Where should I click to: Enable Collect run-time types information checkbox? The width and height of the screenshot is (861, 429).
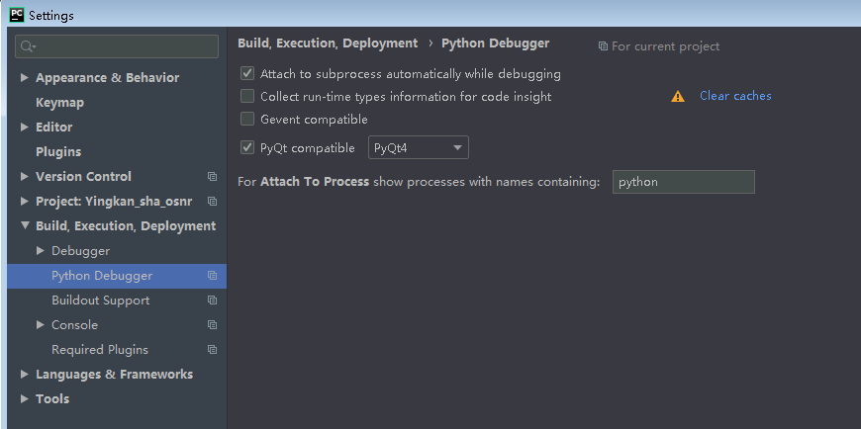click(x=247, y=97)
